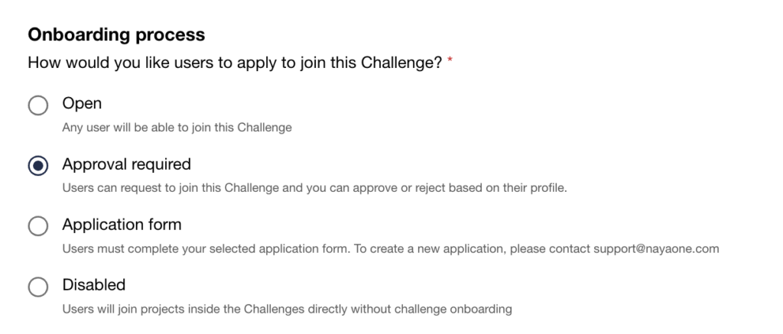
Task: Pick the option requiring a completed application form
Action: (x=38, y=226)
